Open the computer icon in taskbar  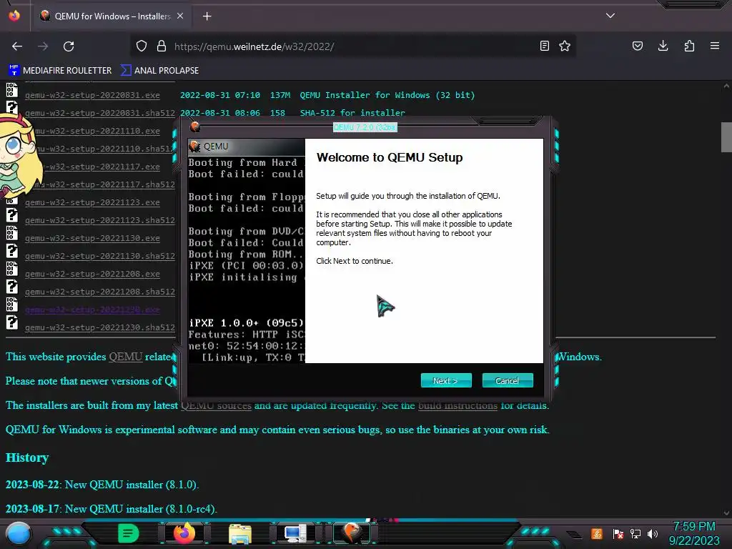[x=295, y=533]
